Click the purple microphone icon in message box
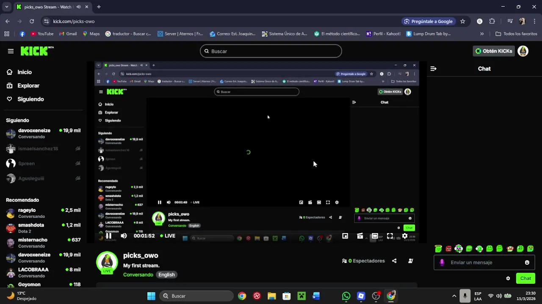The height and width of the screenshot is (304, 542). pyautogui.click(x=442, y=262)
